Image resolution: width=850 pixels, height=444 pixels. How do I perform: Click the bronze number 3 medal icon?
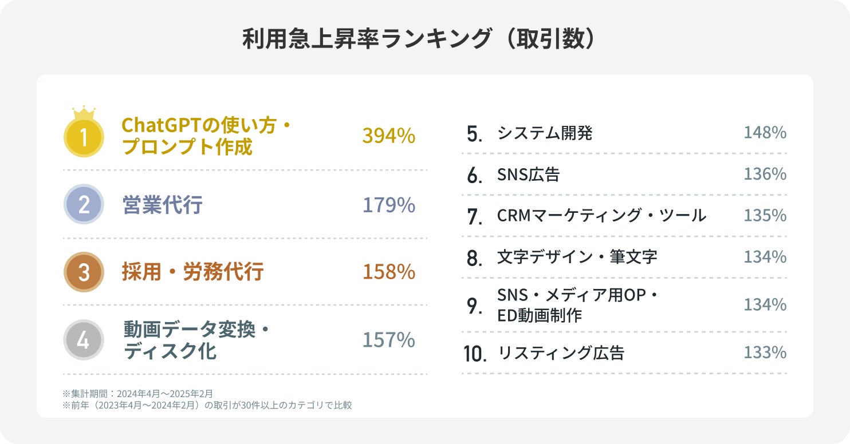pyautogui.click(x=84, y=272)
